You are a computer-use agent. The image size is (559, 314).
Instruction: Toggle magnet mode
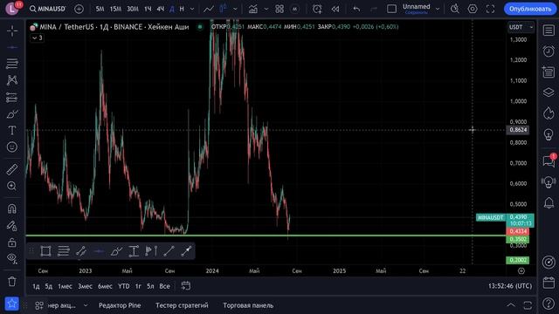(x=12, y=208)
